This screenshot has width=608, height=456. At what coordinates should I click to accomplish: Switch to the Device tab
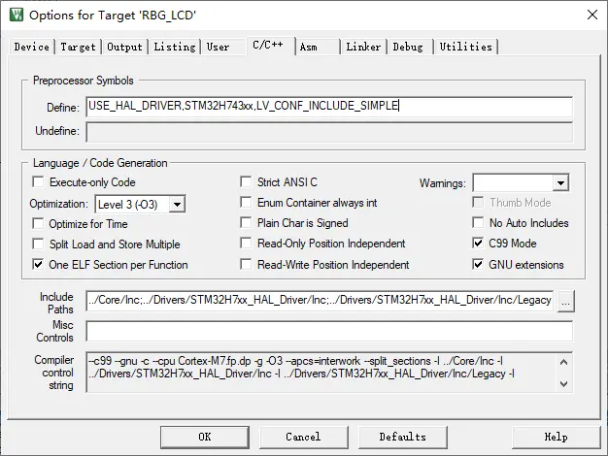coord(31,47)
